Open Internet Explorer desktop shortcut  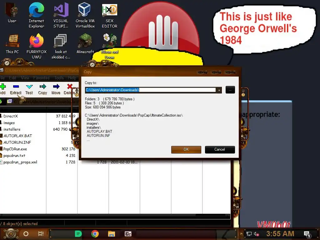pyautogui.click(x=36, y=15)
